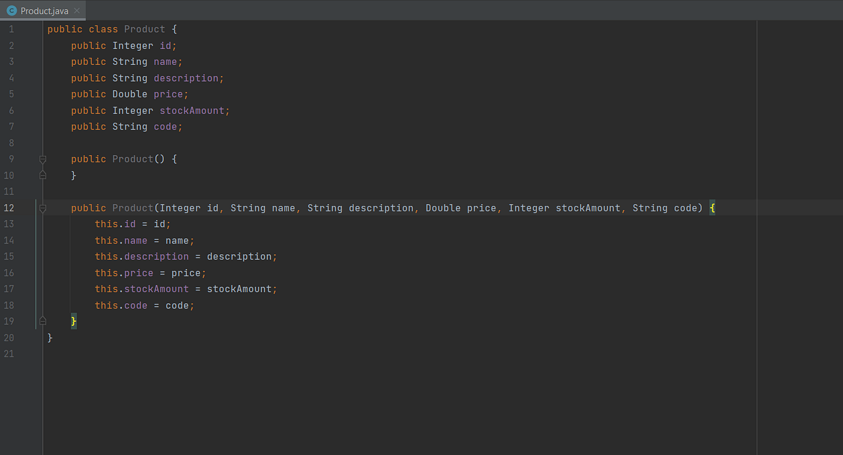The image size is (843, 455).
Task: Click the fold-end marker beside line 10
Action: [x=42, y=175]
